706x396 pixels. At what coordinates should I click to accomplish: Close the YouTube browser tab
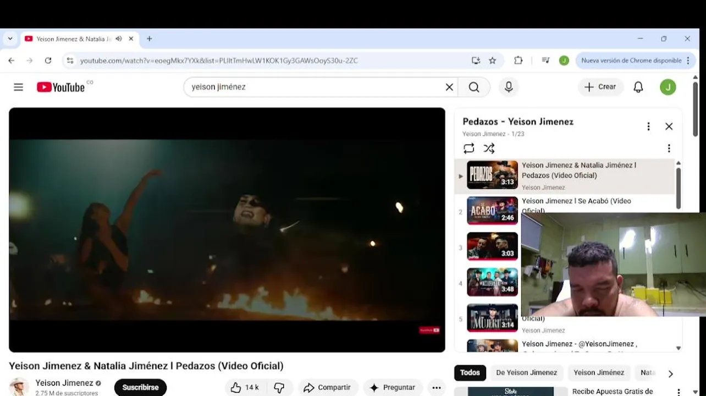click(131, 39)
